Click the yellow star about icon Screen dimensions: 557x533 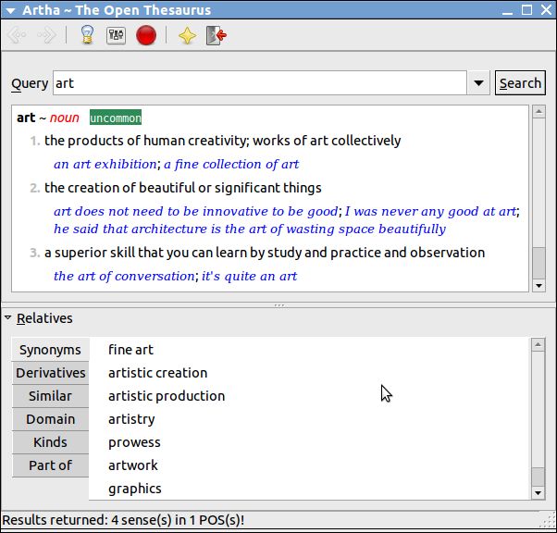(x=187, y=35)
